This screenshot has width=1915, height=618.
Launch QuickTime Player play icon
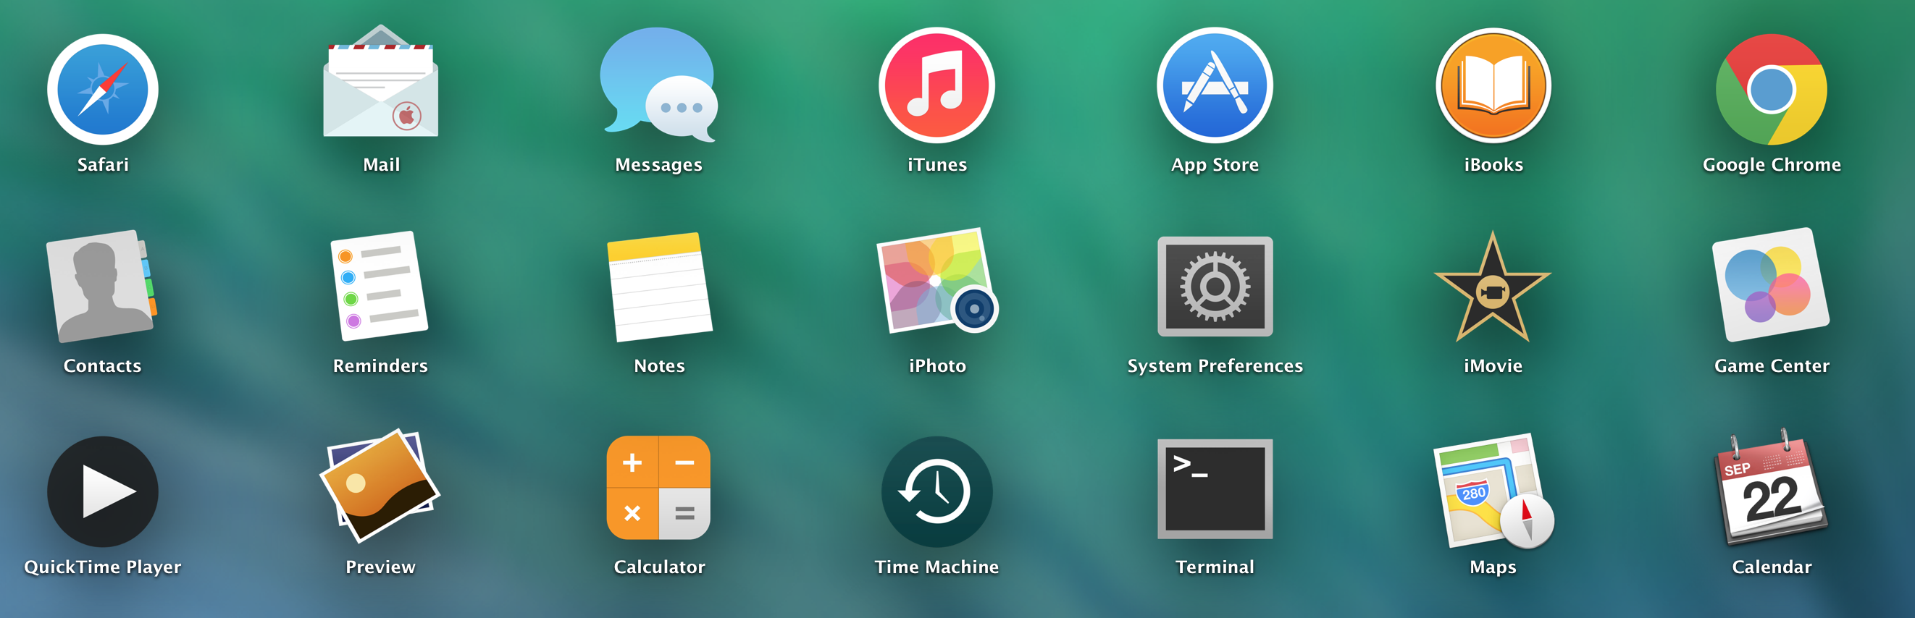coord(103,492)
